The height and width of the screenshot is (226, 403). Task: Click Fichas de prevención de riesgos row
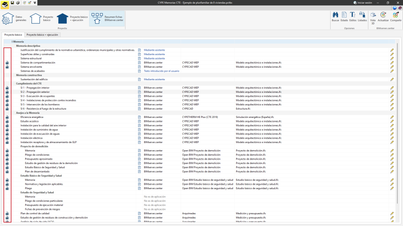[43, 209]
